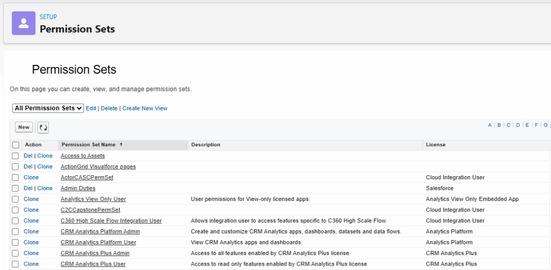This screenshot has width=551, height=270.
Task: Open the All Permission Sets view dropdown
Action: [x=48, y=108]
